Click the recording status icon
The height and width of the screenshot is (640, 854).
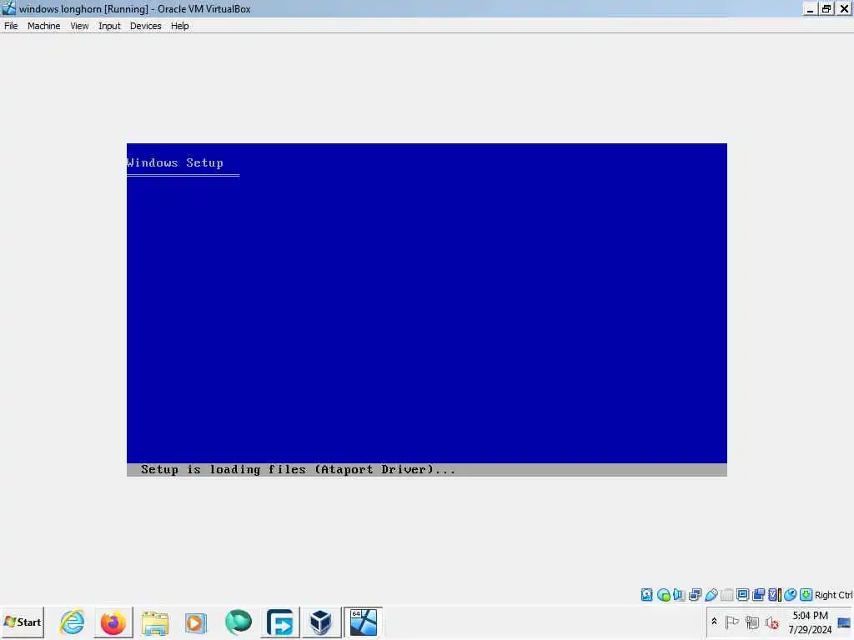758,595
